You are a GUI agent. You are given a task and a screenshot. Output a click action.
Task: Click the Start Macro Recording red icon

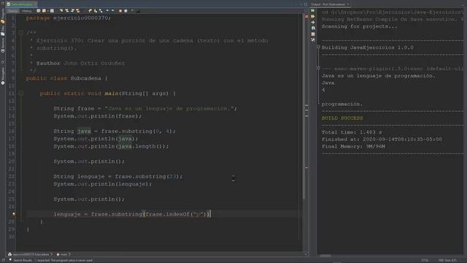click(x=120, y=11)
